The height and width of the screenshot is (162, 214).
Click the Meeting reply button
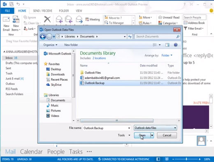click(93, 19)
